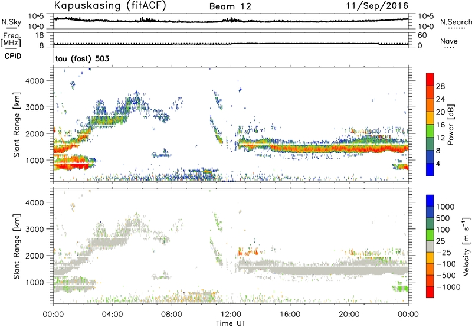Viewport: 472px width, 327px height.
Task: Click the frequency trace line
Action: (x=231, y=44)
